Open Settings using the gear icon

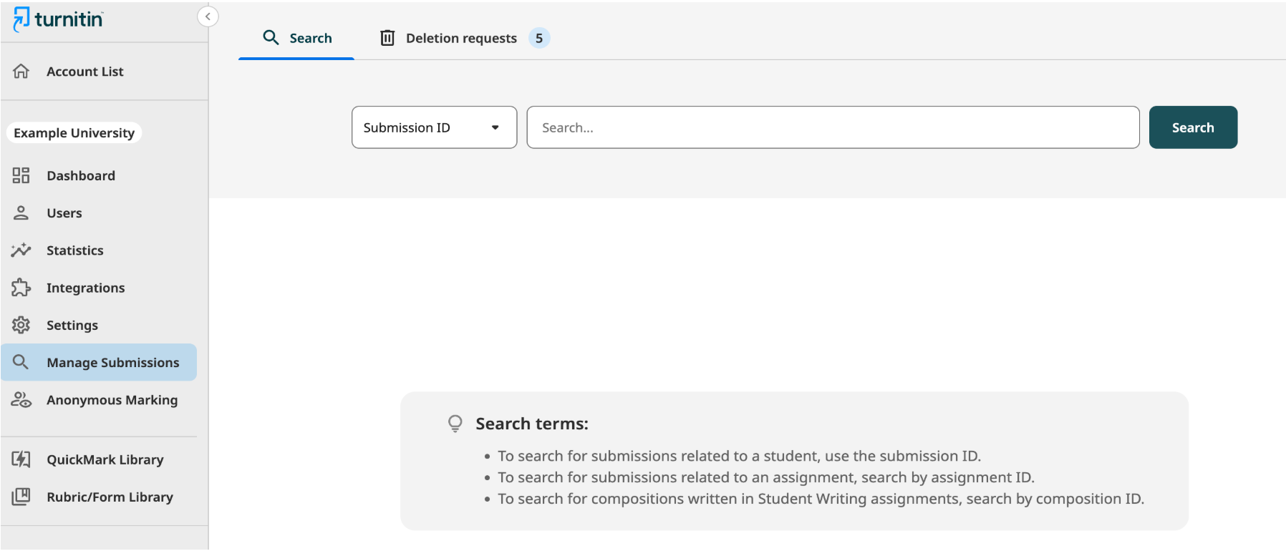tap(21, 325)
